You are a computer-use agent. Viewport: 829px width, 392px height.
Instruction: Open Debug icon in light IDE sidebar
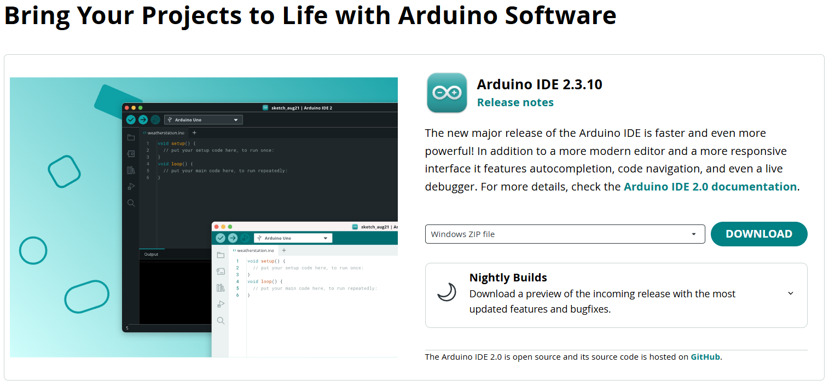pos(221,304)
